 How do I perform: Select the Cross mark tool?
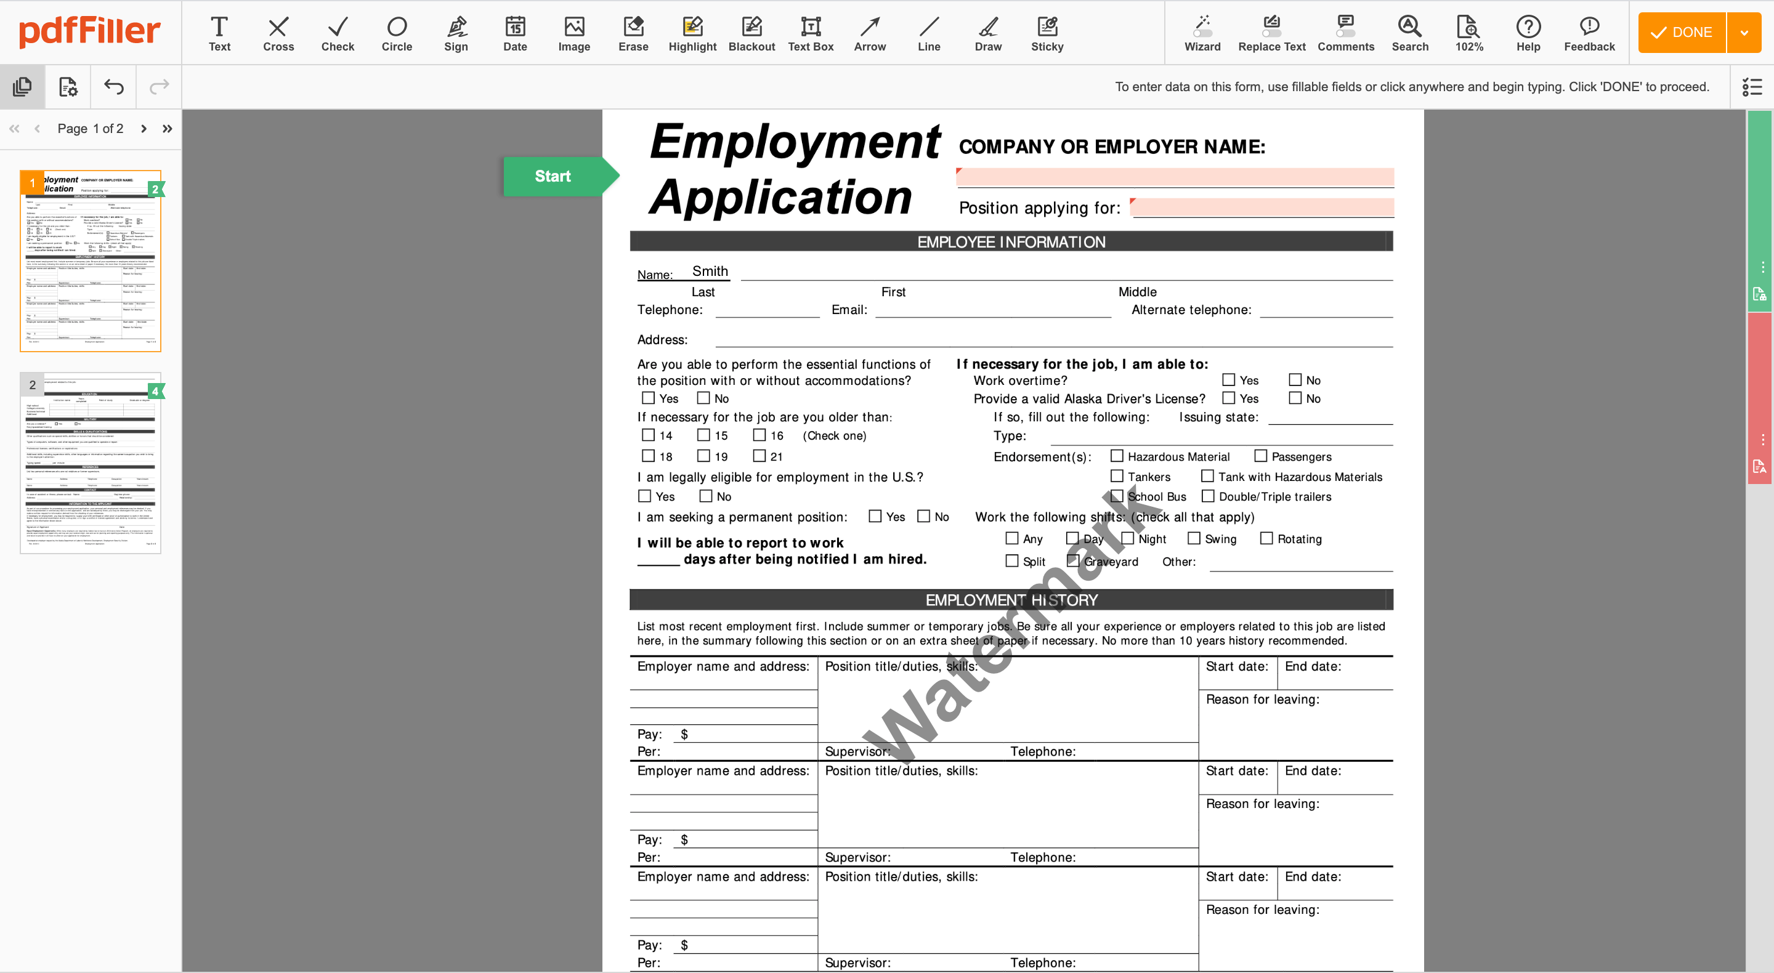point(278,33)
